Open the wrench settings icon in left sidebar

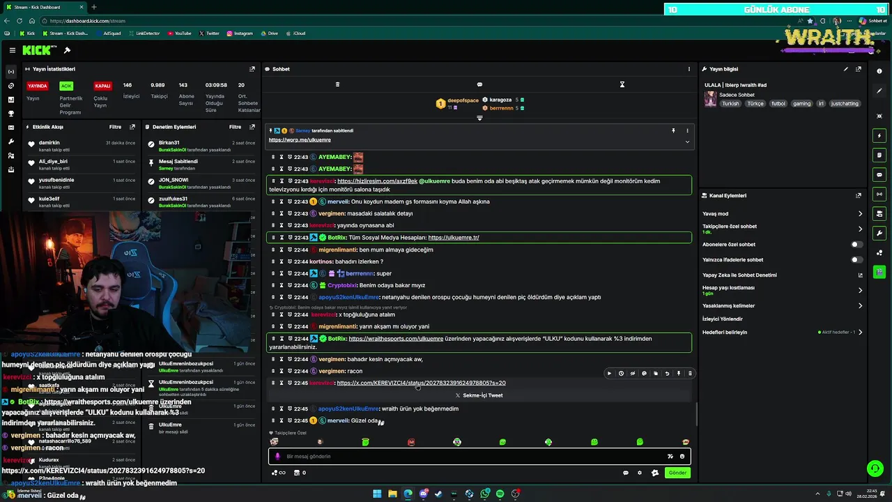[x=10, y=142]
